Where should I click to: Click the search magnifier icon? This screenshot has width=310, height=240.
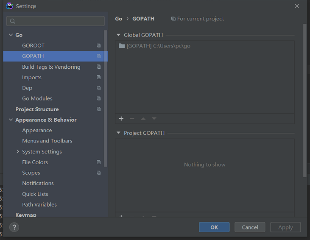click(12, 21)
